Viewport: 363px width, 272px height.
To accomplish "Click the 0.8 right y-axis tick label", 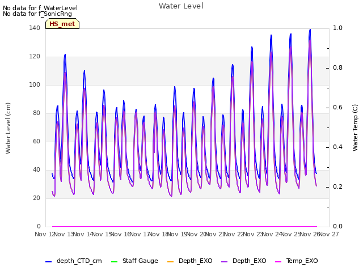I will (x=337, y=67).
